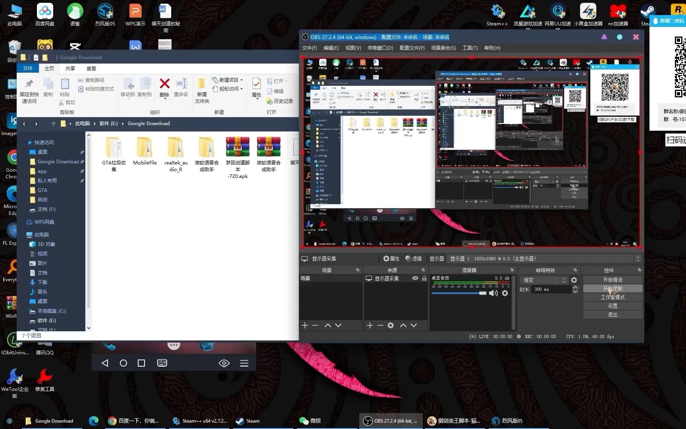Screen dimensions: 686x429
Task: Open transition properties gear next to 渐变
Action: 574,280
